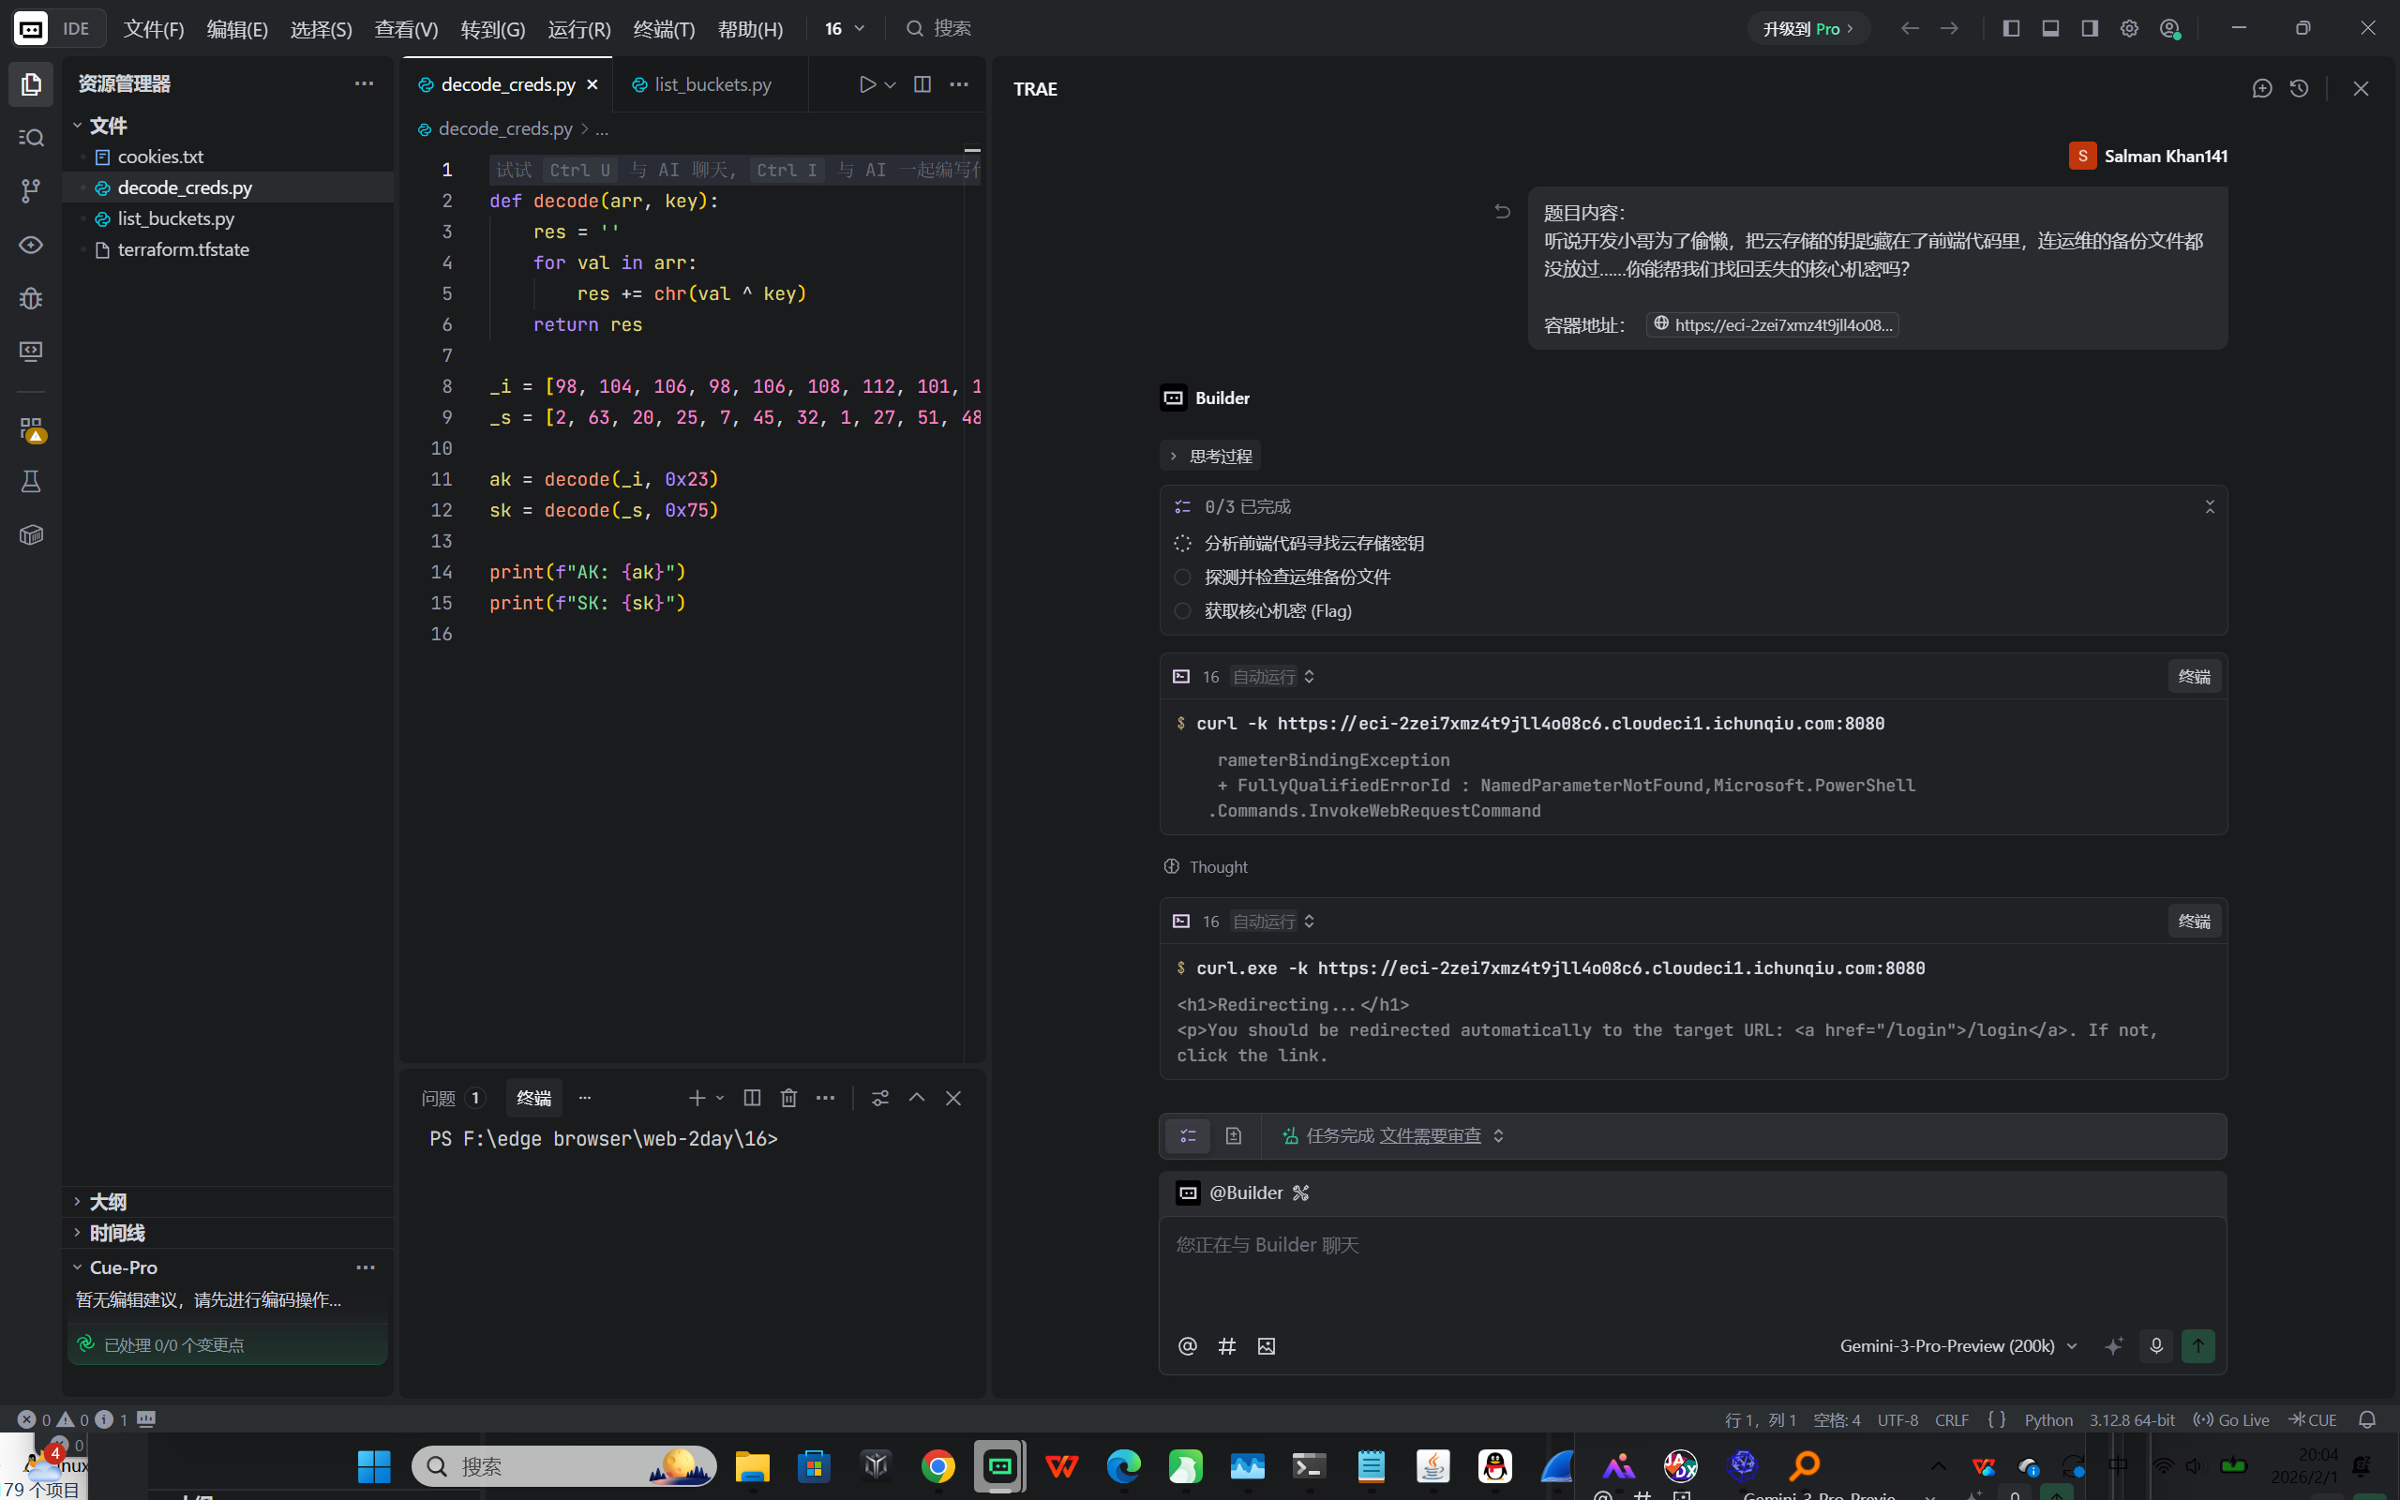The width and height of the screenshot is (2400, 1500).
Task: Delete terminal with the trash icon
Action: 788,1097
